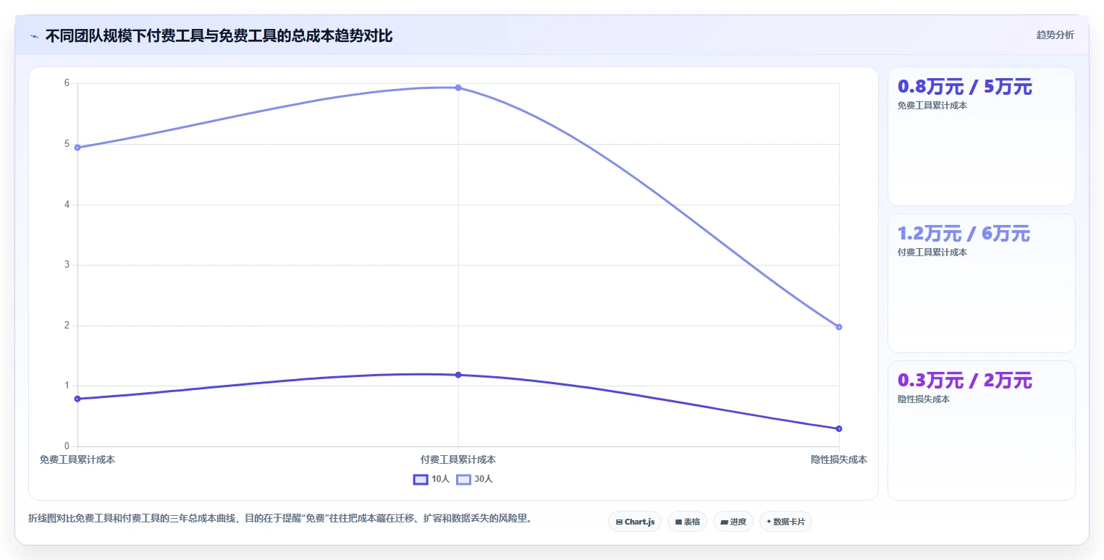Click the 30人 data point at 隐性损失成本
1104x560 pixels.
(x=839, y=327)
